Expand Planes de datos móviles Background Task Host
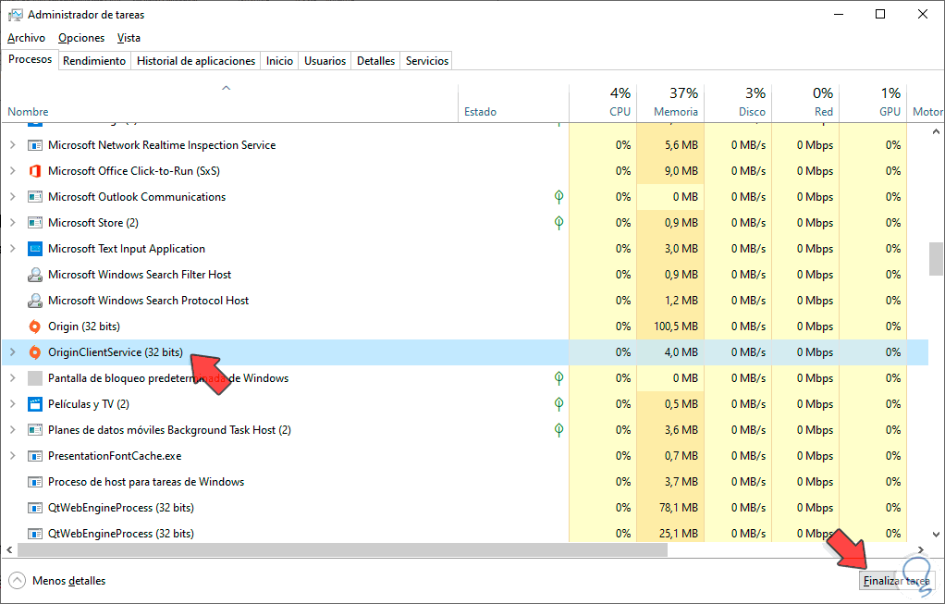Viewport: 945px width, 604px height. (x=12, y=430)
